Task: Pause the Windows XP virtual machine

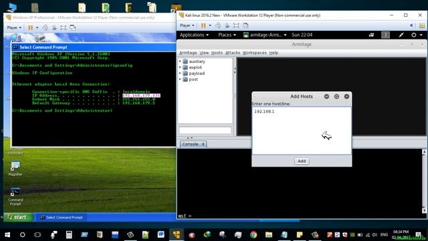Action: click(x=31, y=27)
